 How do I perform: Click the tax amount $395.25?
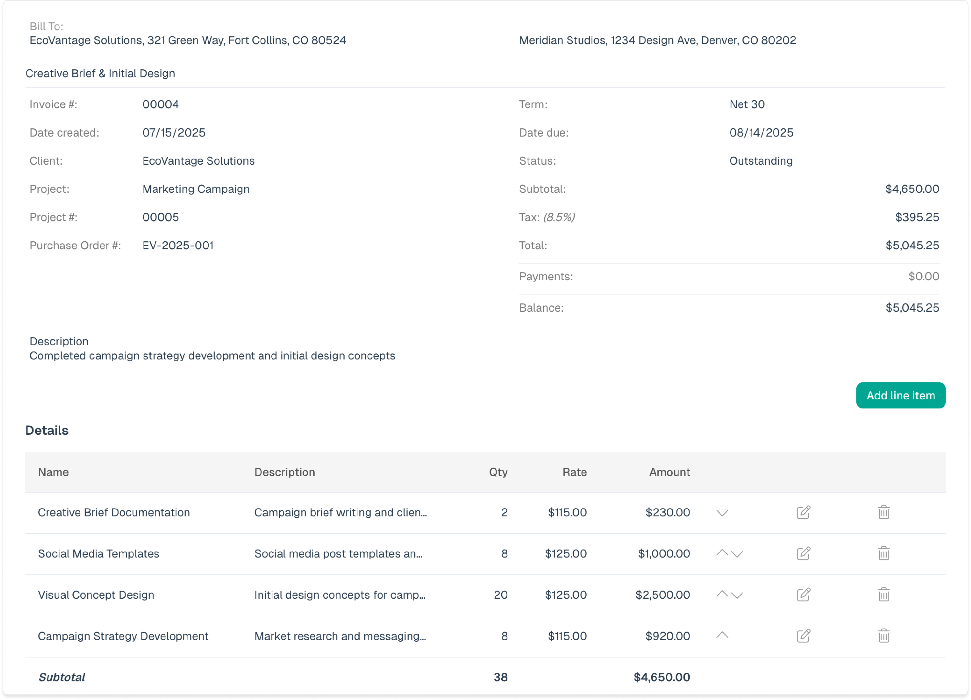coord(917,217)
